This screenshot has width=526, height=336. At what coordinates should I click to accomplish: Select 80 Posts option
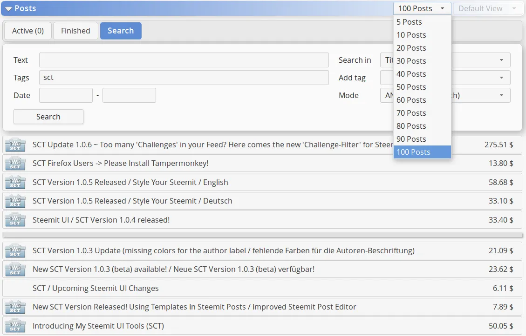point(422,126)
